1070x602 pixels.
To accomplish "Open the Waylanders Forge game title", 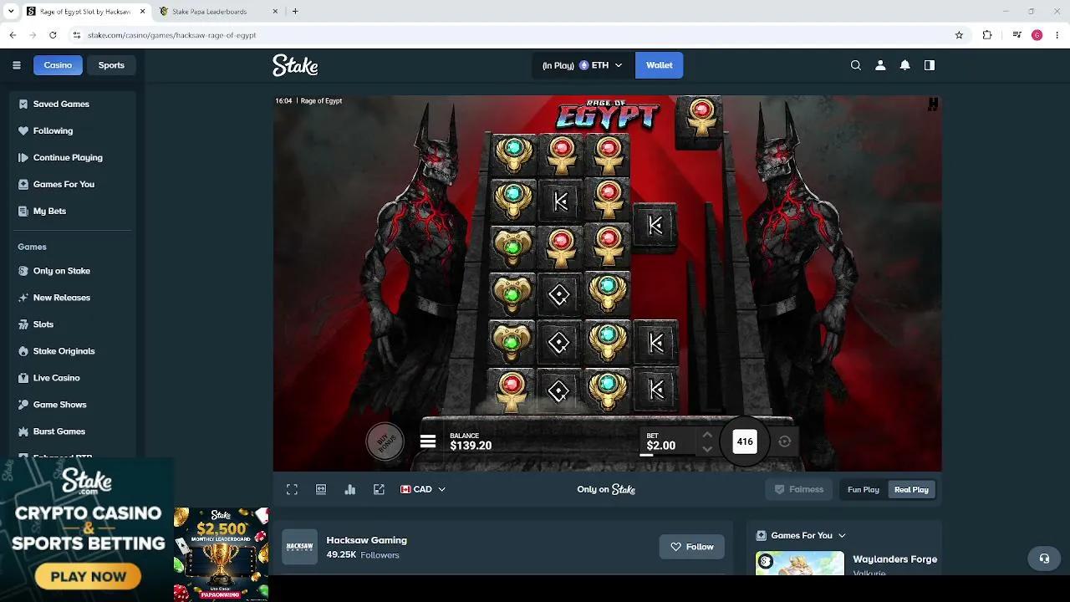I will [895, 559].
